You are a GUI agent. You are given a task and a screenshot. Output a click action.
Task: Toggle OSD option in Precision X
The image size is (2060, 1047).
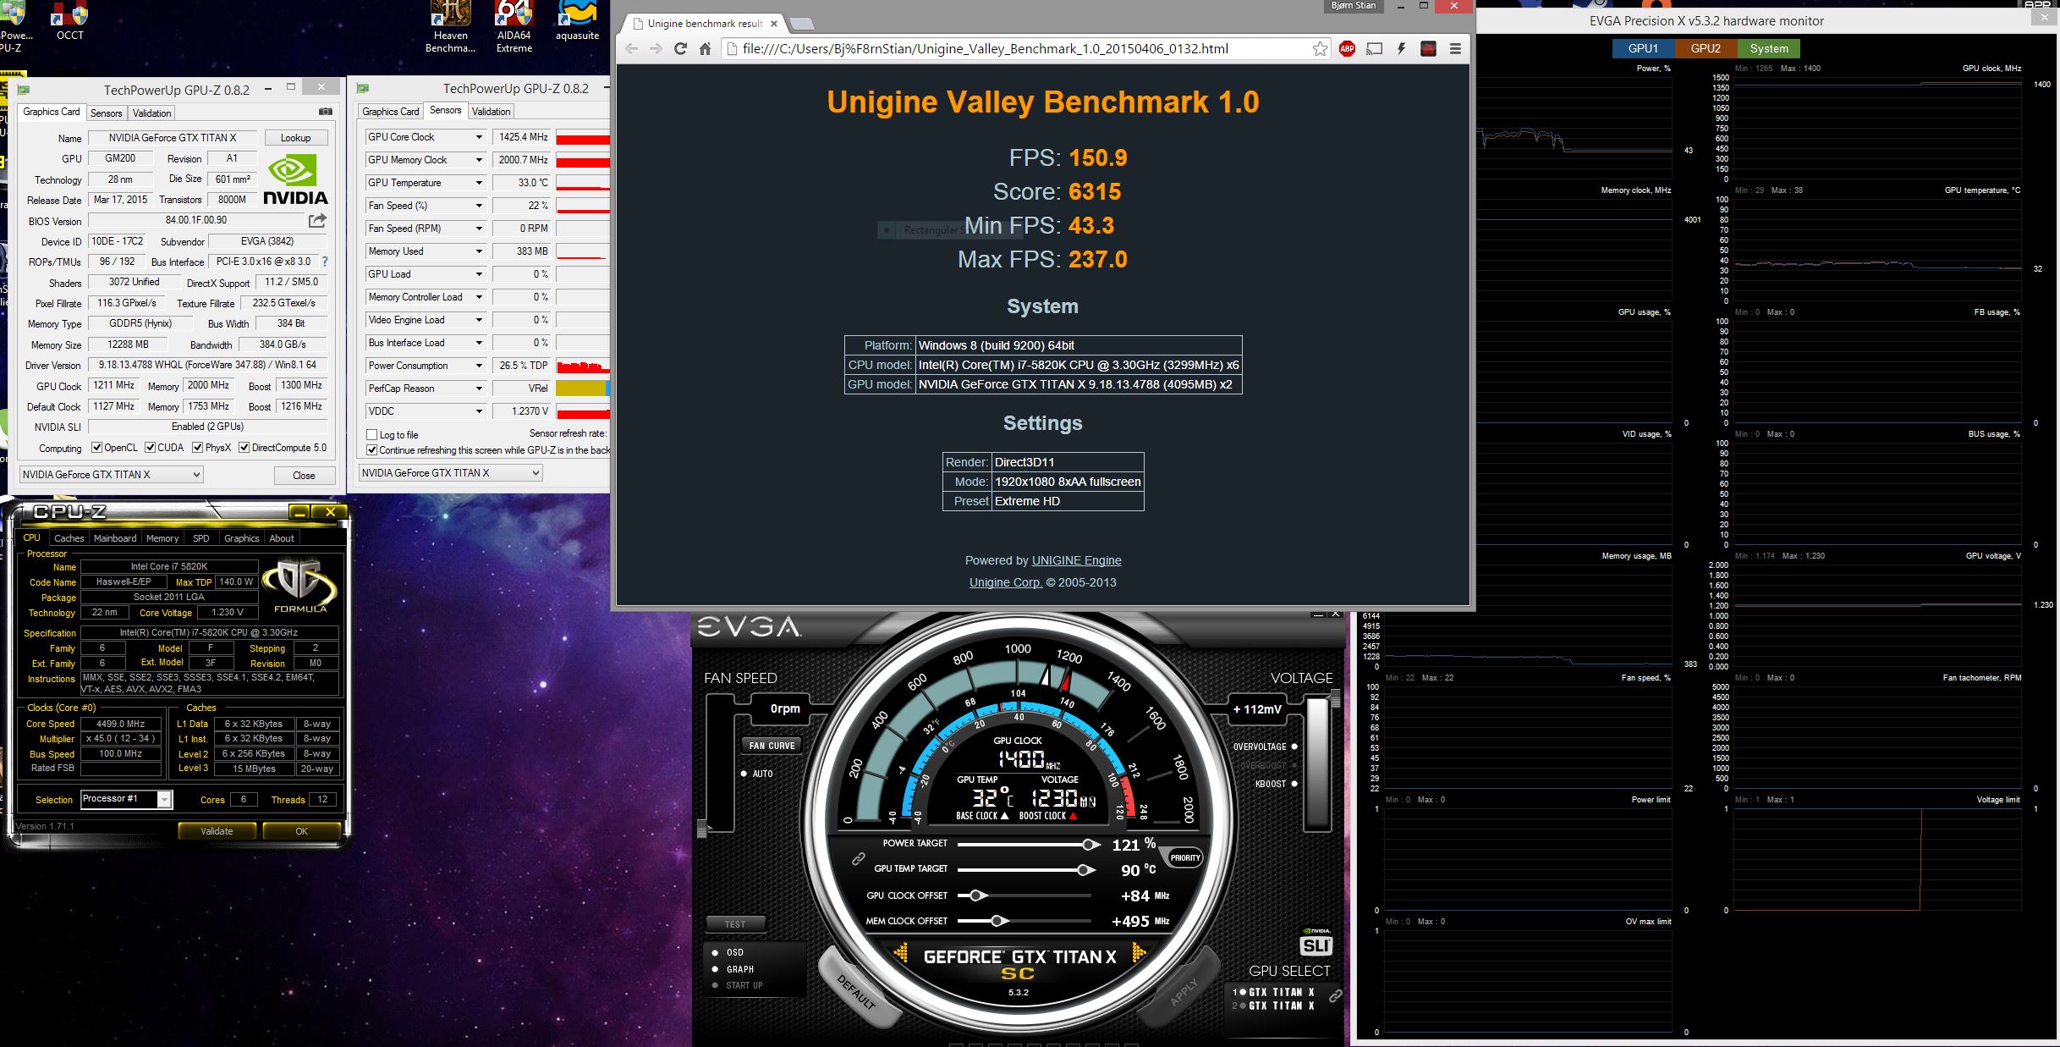tap(716, 953)
